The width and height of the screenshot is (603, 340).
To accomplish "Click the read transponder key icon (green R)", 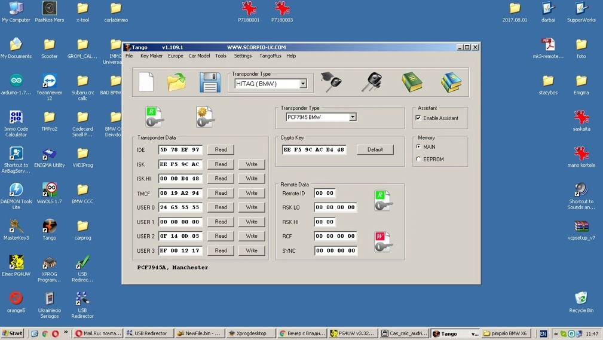I will coord(154,117).
